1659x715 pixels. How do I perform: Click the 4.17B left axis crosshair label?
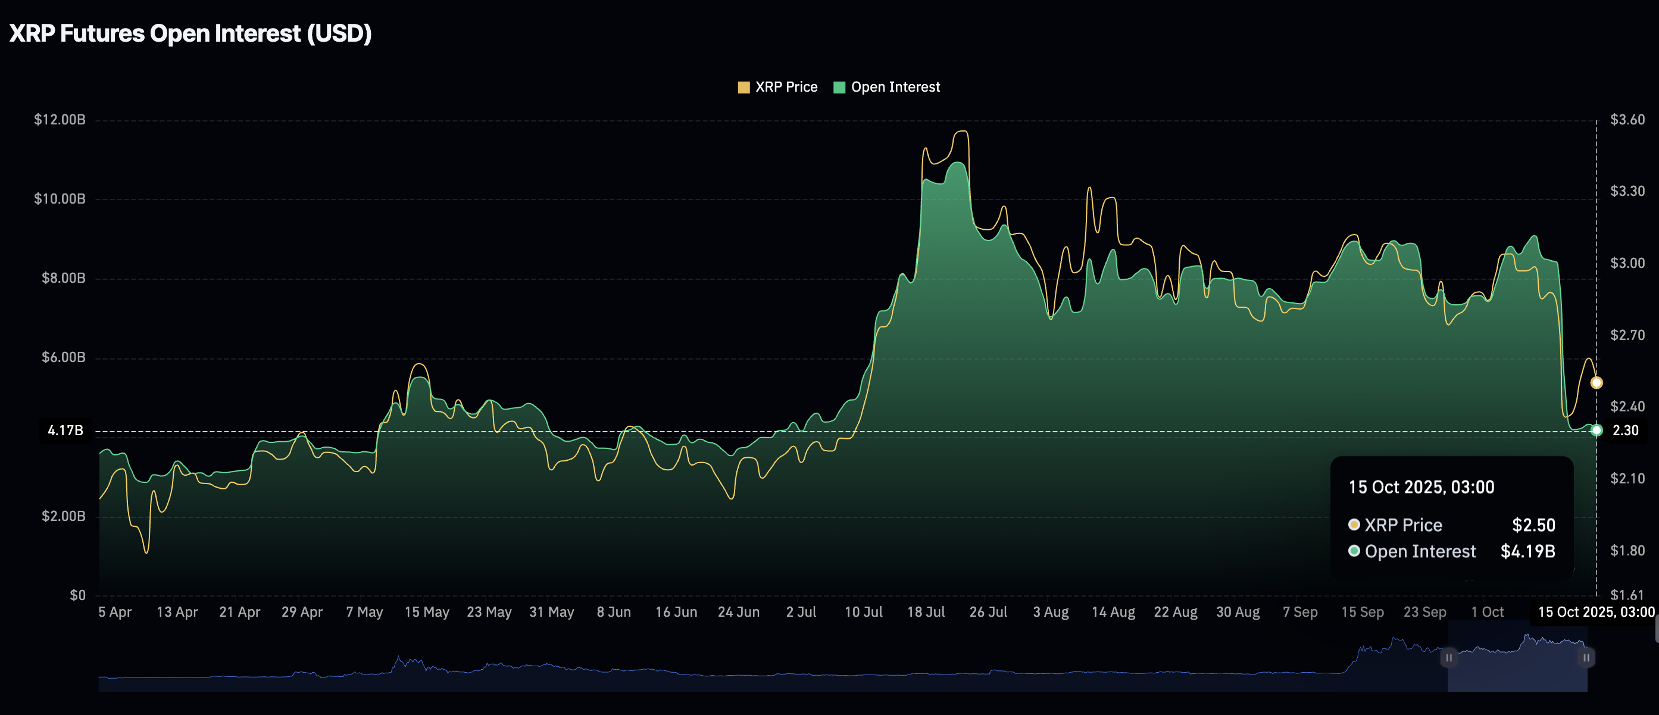[x=65, y=430]
